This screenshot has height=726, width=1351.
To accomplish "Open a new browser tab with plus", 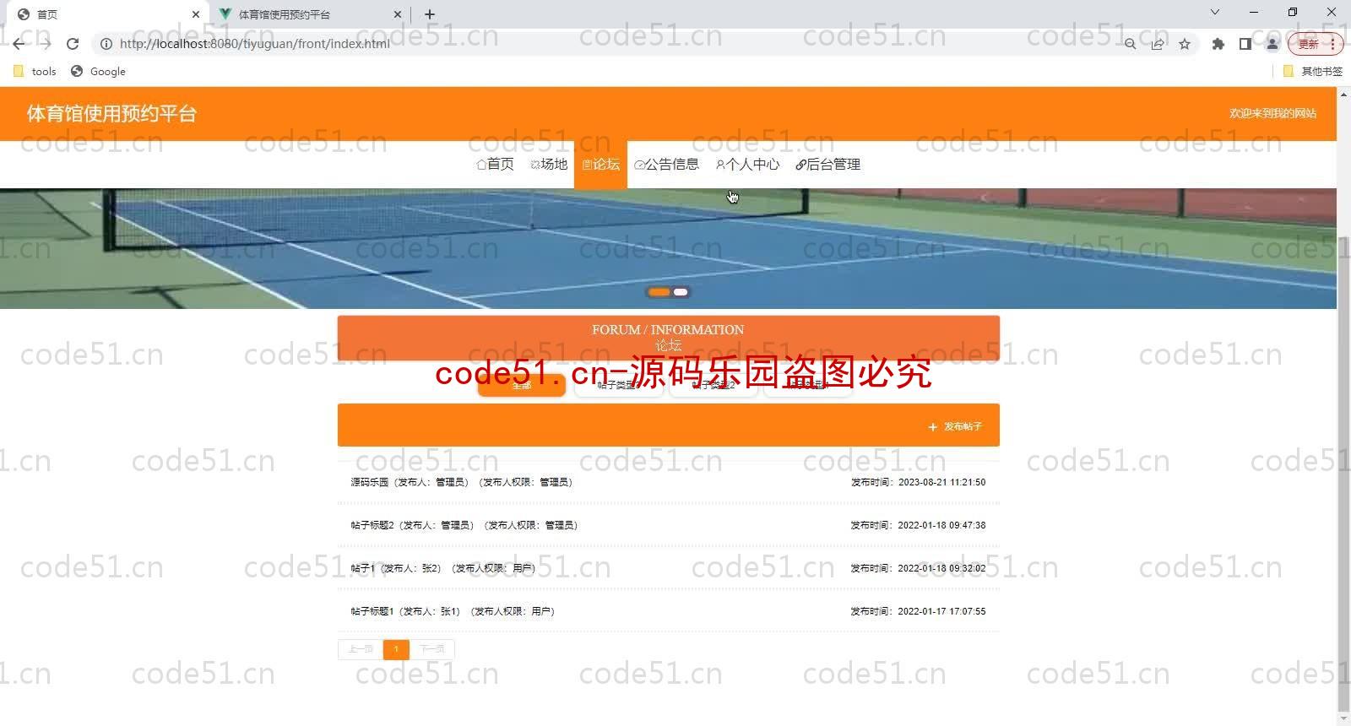I will pyautogui.click(x=430, y=14).
